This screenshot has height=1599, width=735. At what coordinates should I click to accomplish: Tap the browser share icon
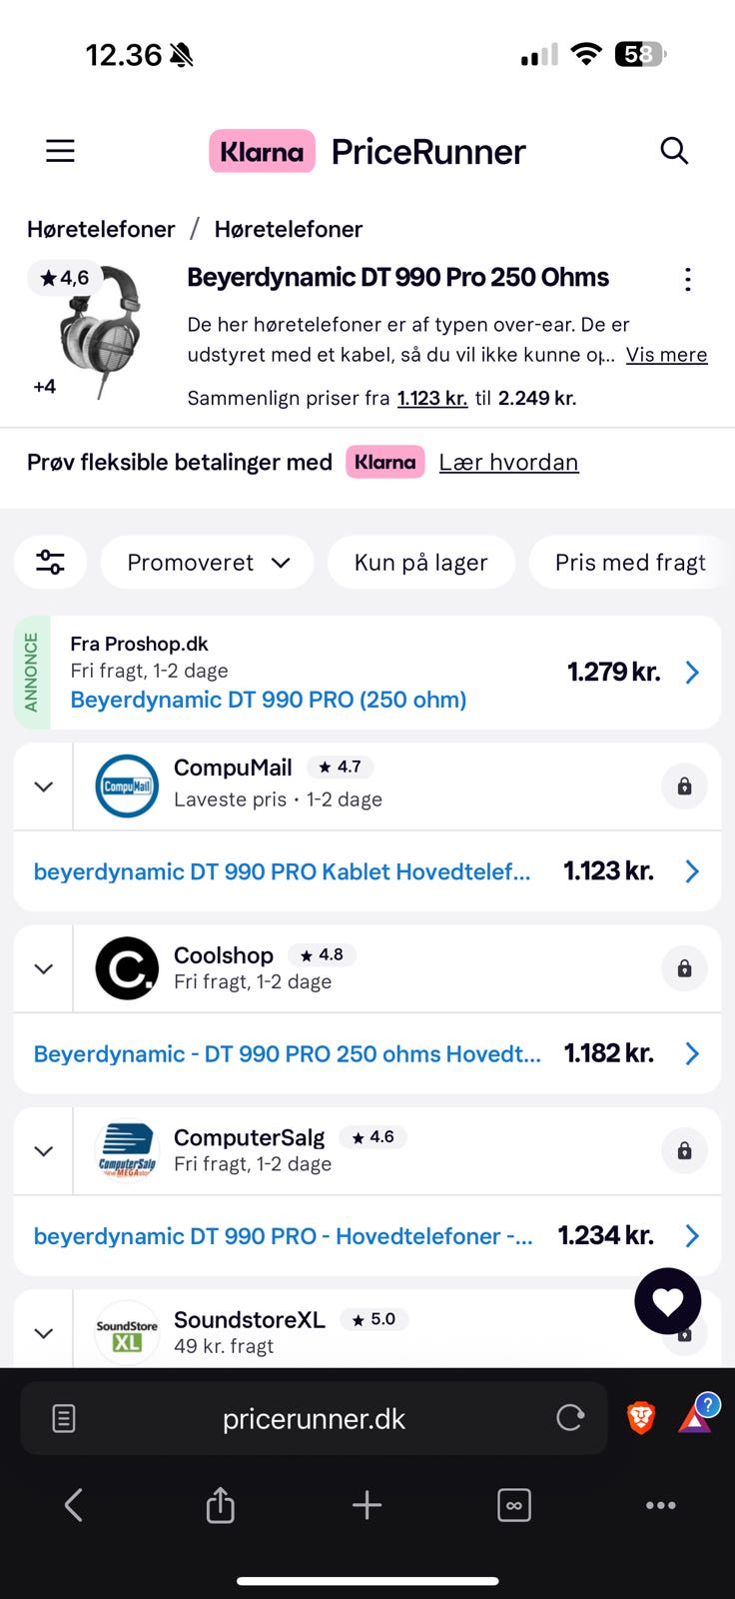(220, 1505)
